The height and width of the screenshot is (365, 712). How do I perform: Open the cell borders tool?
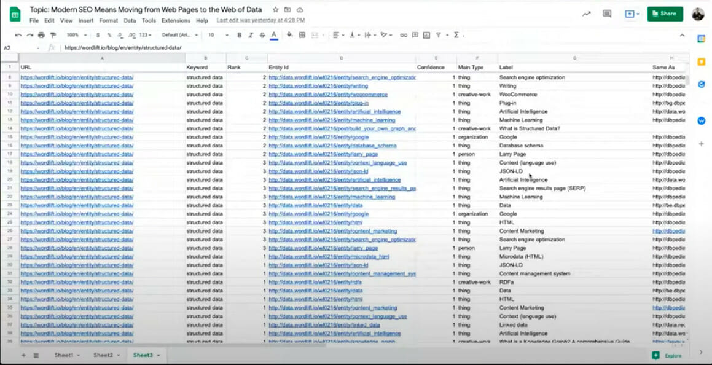pos(302,35)
